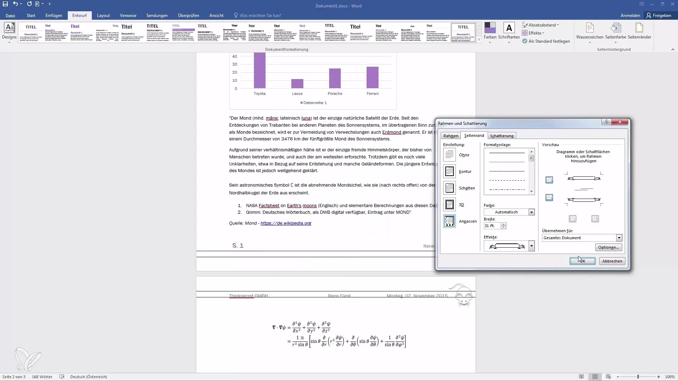Screen dimensions: 678x381
Task: Click the Anmelden sign-in link
Action: click(x=630, y=16)
